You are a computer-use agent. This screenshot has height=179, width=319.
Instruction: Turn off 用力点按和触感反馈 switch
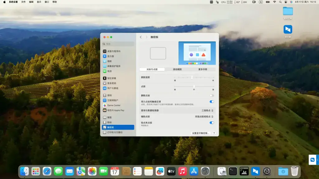[x=212, y=102]
